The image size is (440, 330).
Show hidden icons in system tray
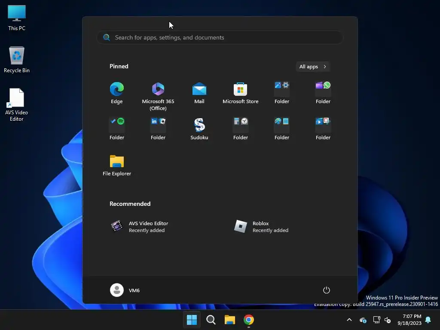[x=349, y=320]
